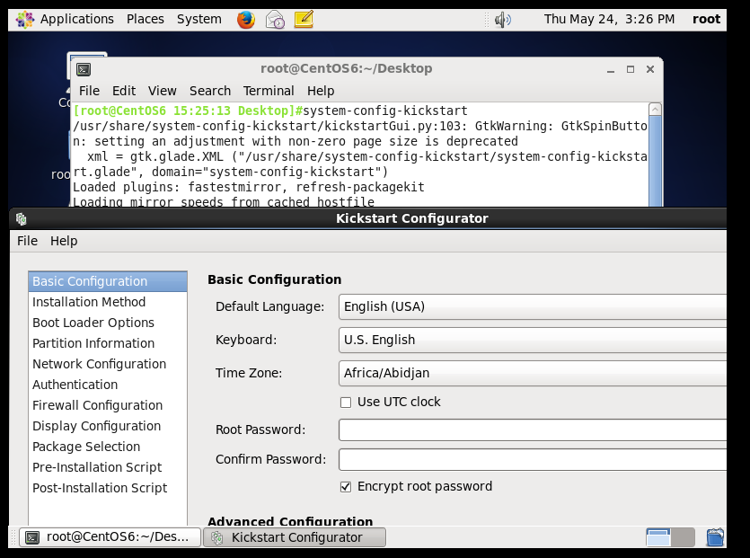Open the terminal's Search menu
Viewport: 750px width, 558px height.
click(x=210, y=91)
